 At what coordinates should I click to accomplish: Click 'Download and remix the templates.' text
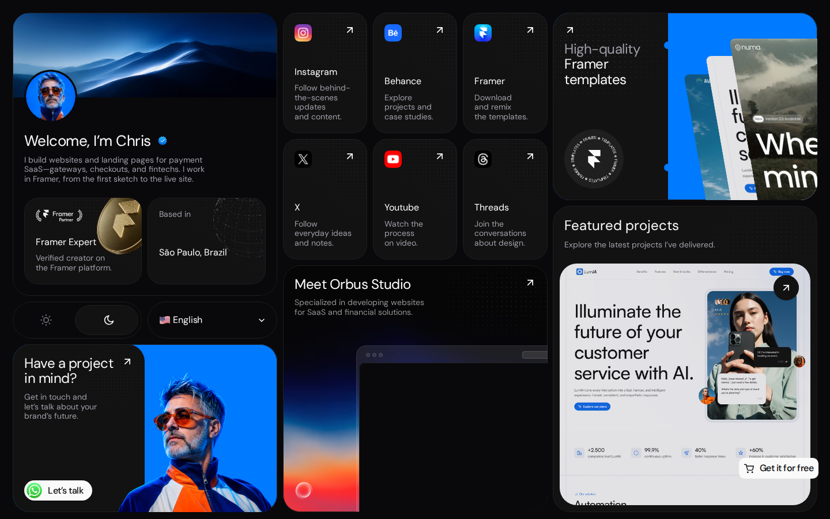pos(501,107)
